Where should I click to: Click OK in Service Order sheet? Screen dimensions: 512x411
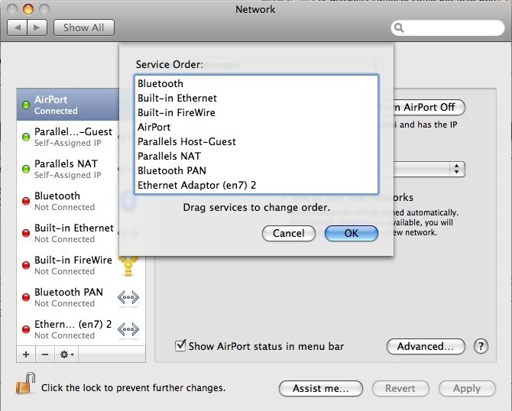click(352, 234)
